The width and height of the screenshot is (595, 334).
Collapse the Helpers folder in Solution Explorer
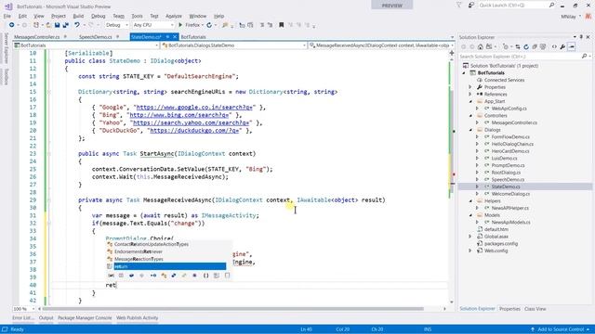click(471, 201)
